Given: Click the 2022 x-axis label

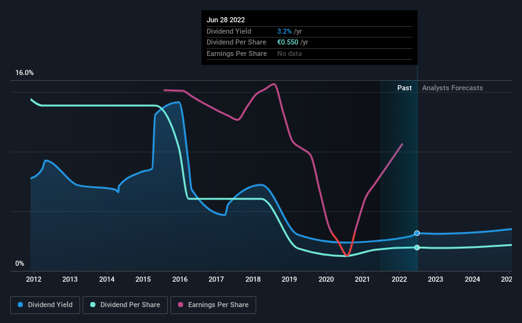Looking at the screenshot, I should 399,279.
